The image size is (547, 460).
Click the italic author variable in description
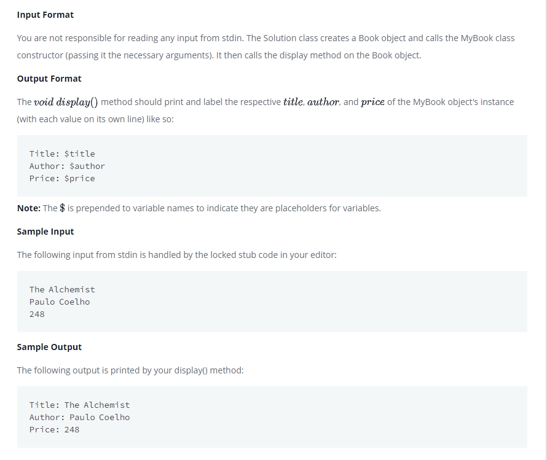[x=323, y=102]
